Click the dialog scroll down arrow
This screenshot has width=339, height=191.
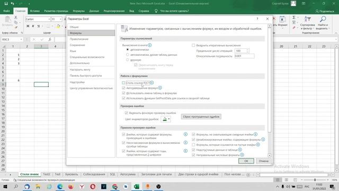(x=270, y=155)
